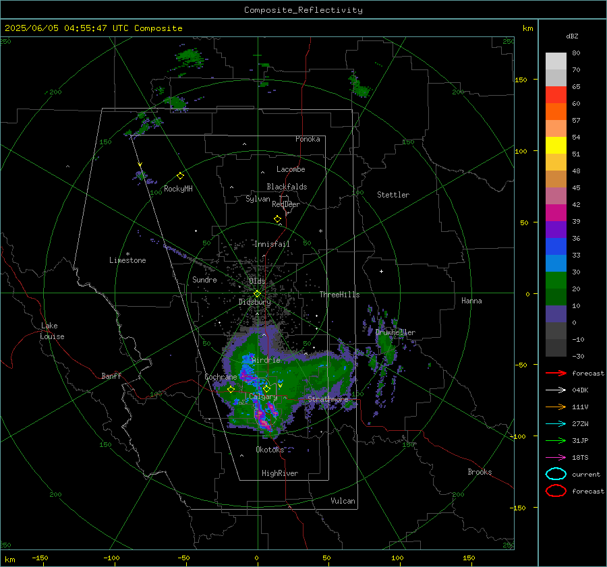Click the Strathmore city label
Screen dimensions: 607x567
(328, 398)
